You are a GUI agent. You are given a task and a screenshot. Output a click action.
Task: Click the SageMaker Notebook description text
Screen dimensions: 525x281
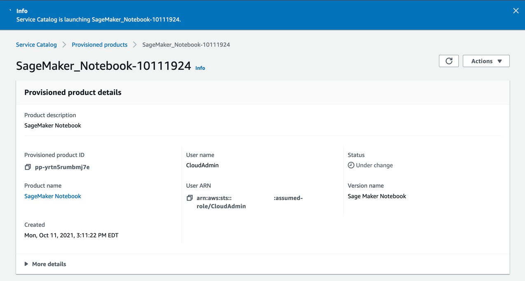pyautogui.click(x=53, y=125)
